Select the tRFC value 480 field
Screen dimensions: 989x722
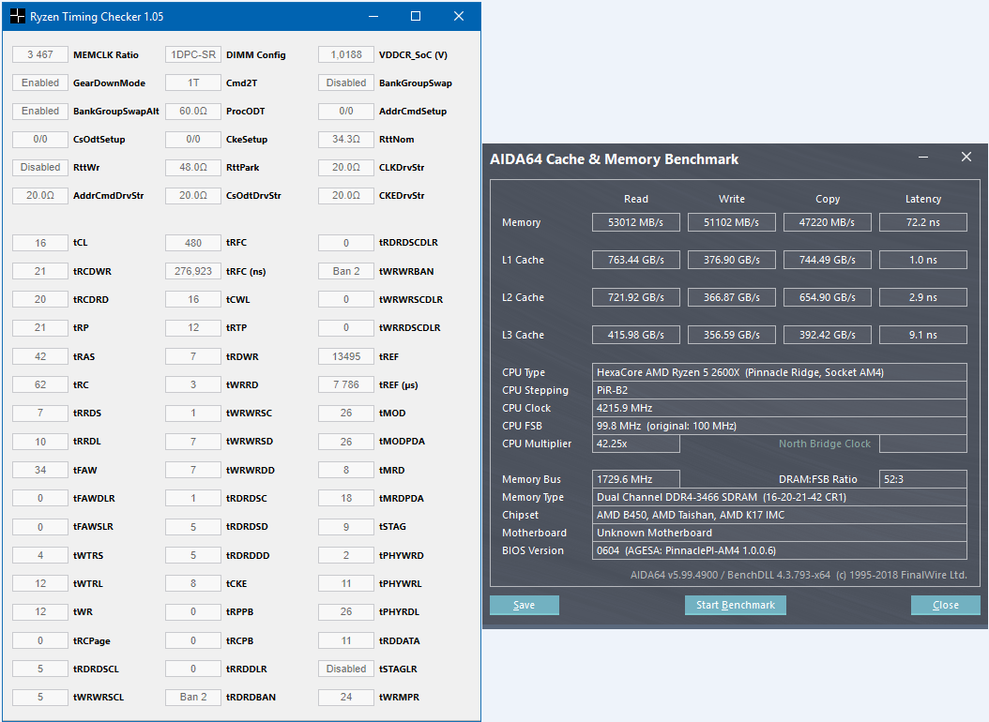[193, 243]
